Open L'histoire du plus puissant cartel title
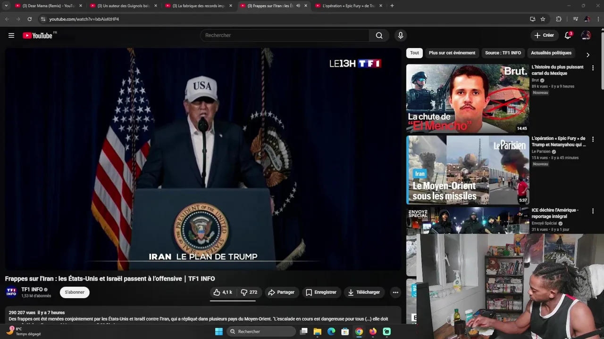604x339 pixels. click(x=557, y=70)
